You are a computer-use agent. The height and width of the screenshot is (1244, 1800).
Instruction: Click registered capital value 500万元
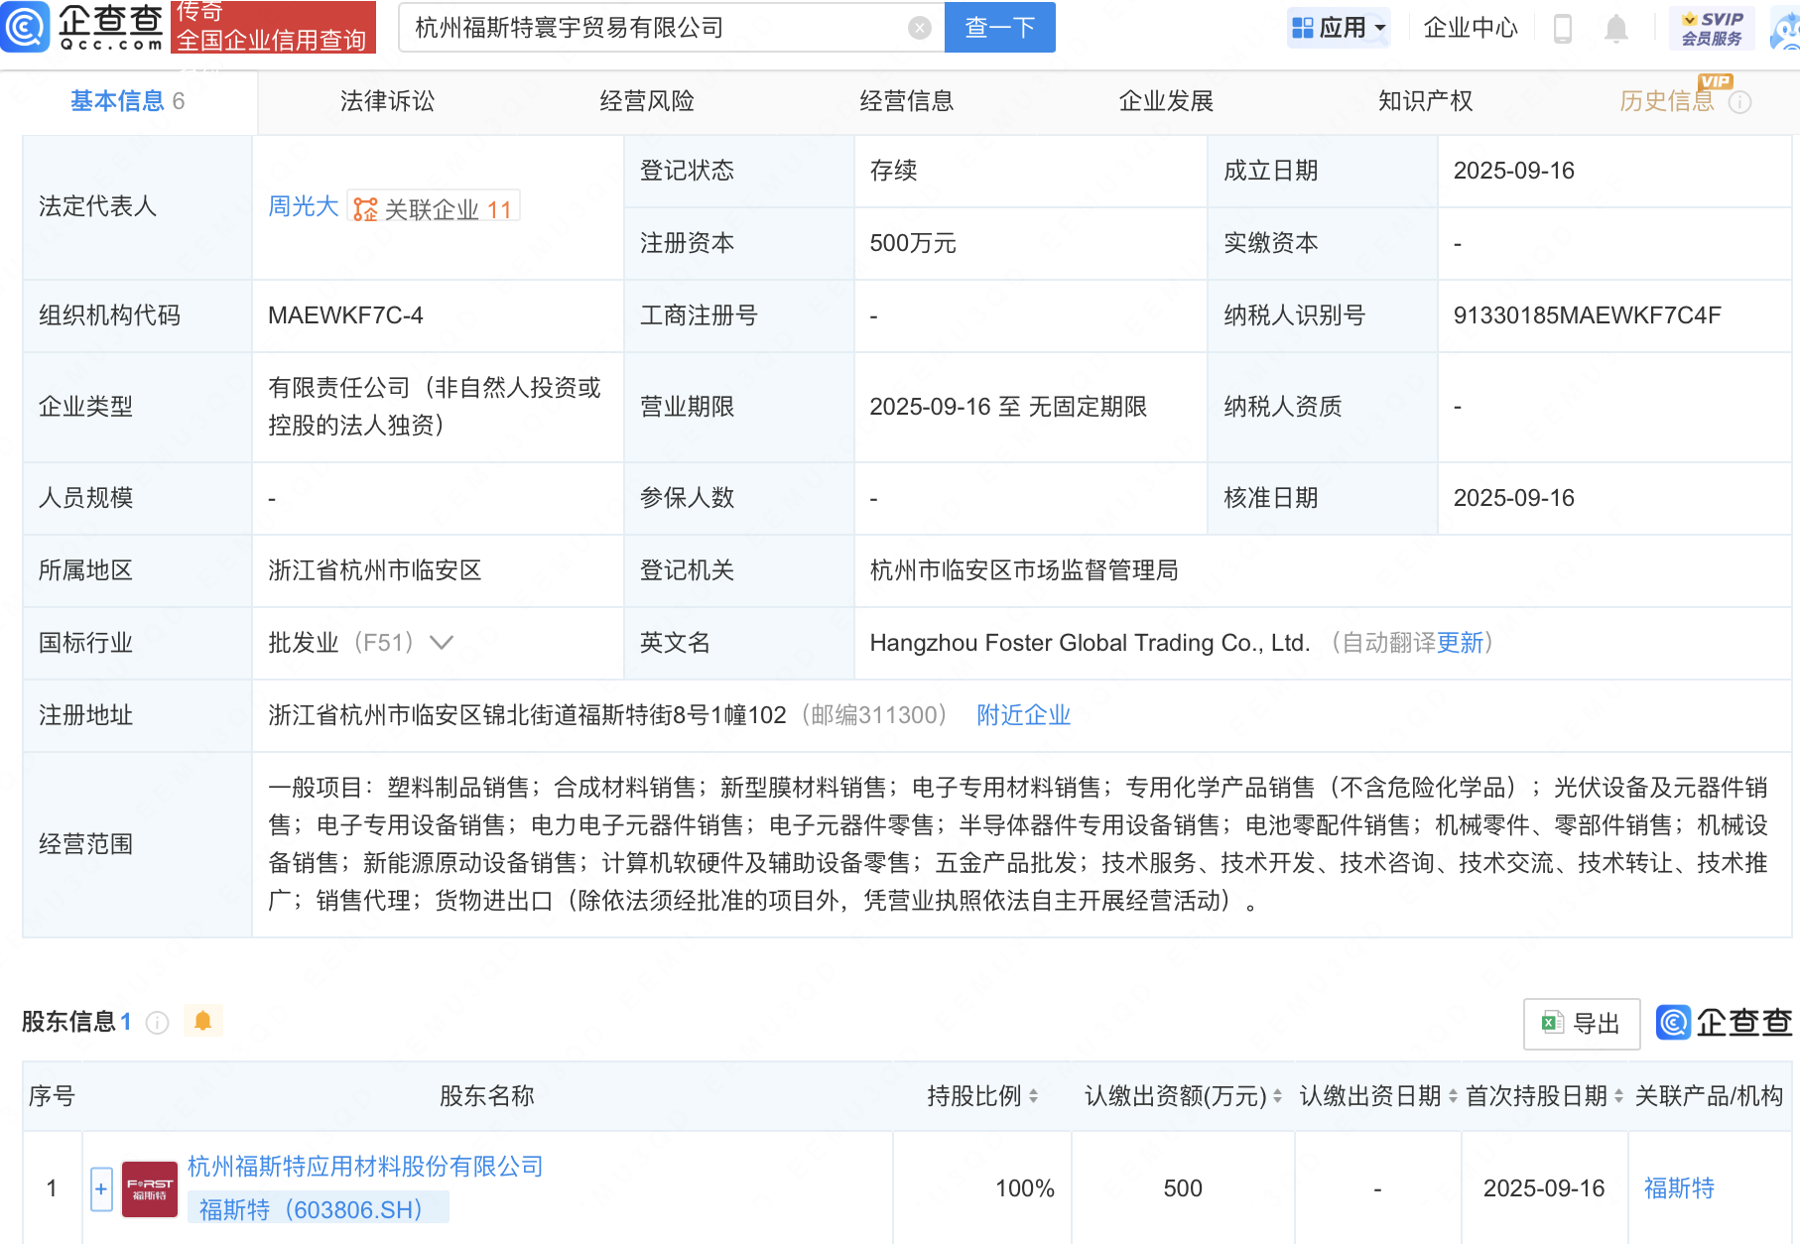coord(913,243)
